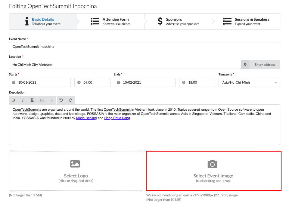Click the calendar icon in Starts date
Screen dimensions: 289x206
tap(14, 82)
